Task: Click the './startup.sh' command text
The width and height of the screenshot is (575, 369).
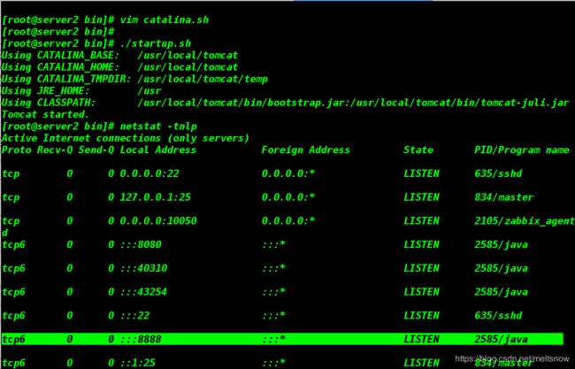Action: (156, 43)
